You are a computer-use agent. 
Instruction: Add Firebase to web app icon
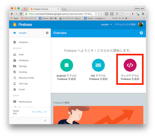click(130, 65)
